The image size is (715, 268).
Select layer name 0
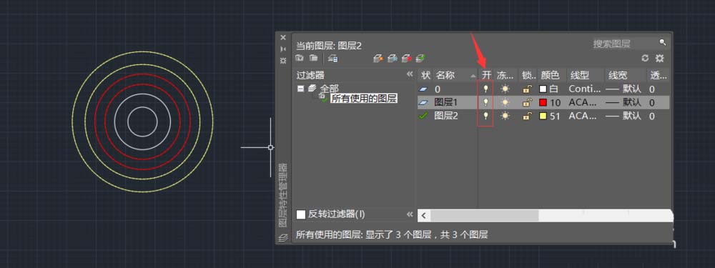point(438,89)
